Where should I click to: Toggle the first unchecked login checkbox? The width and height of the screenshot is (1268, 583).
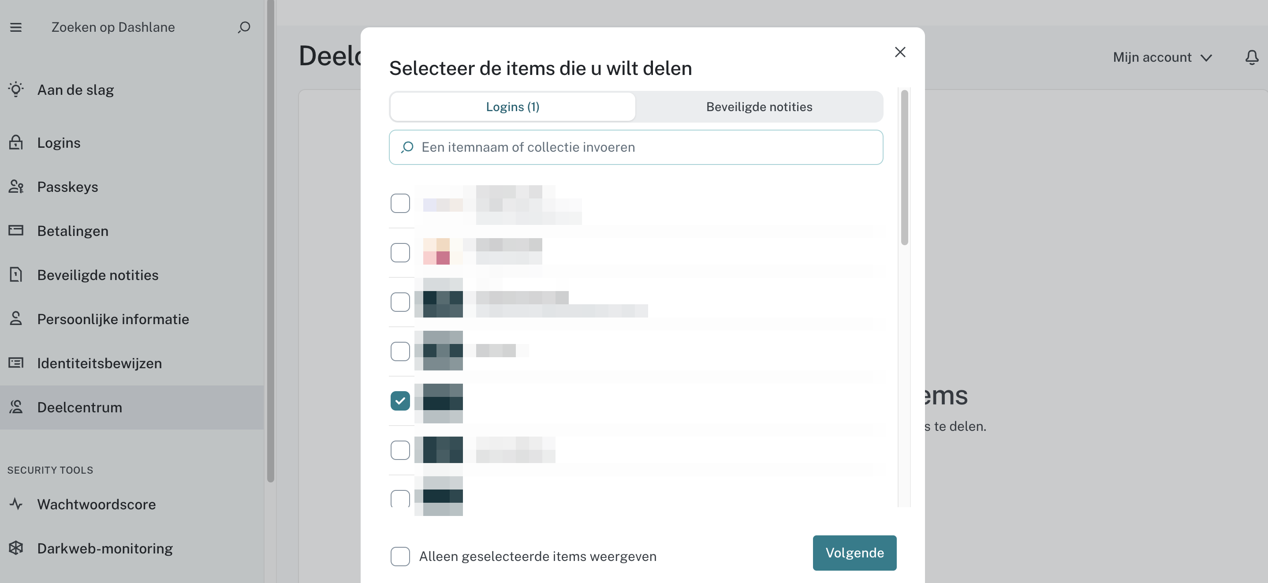(x=400, y=202)
